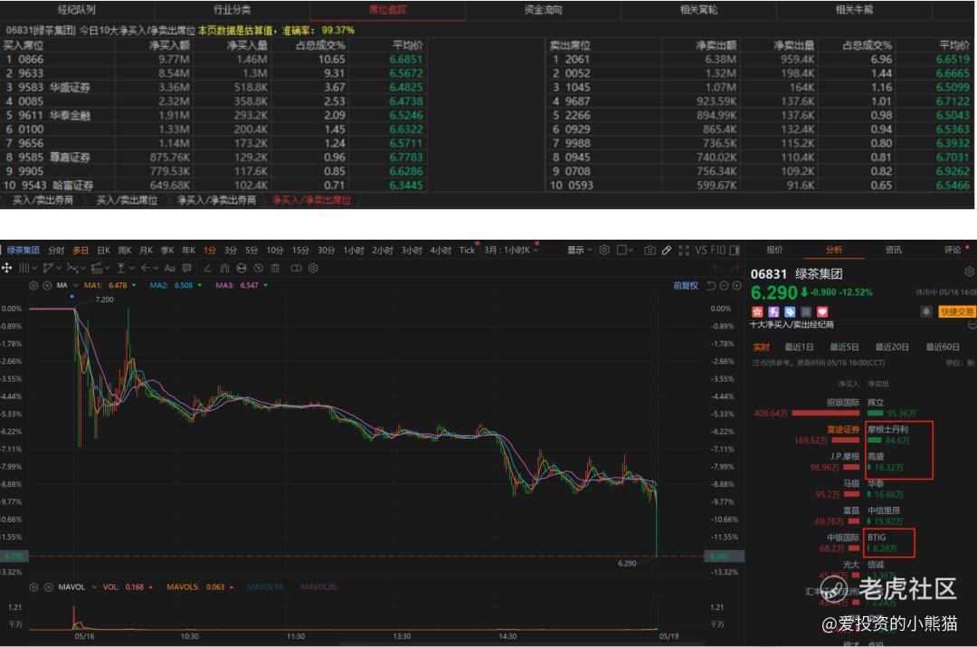Remove the MA indicator with X icon
This screenshot has height=647, width=977.
(x=47, y=285)
